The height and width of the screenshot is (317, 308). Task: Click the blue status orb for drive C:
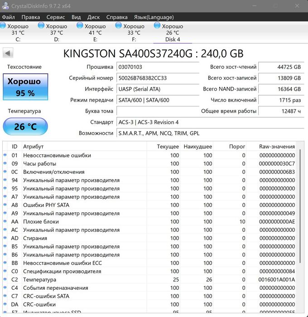click(x=3, y=25)
